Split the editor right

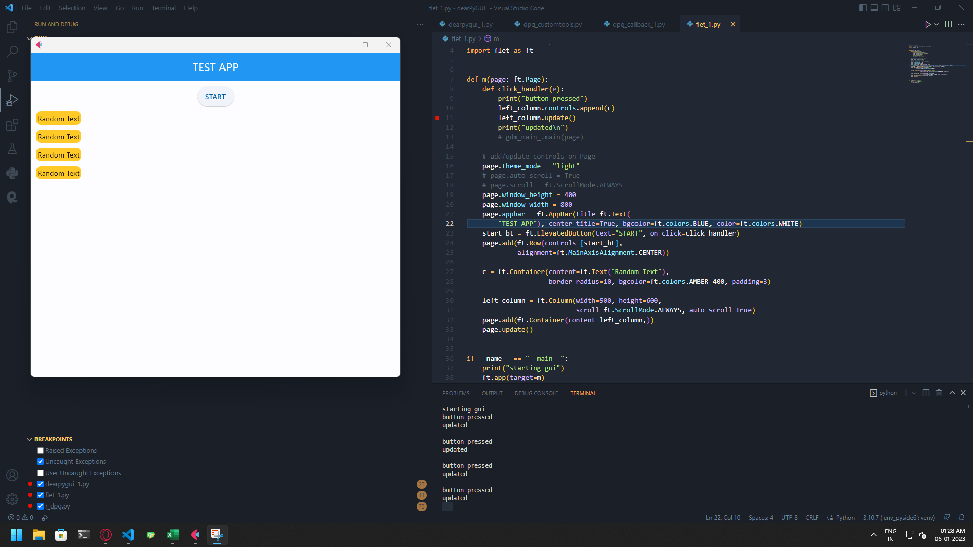click(x=948, y=24)
